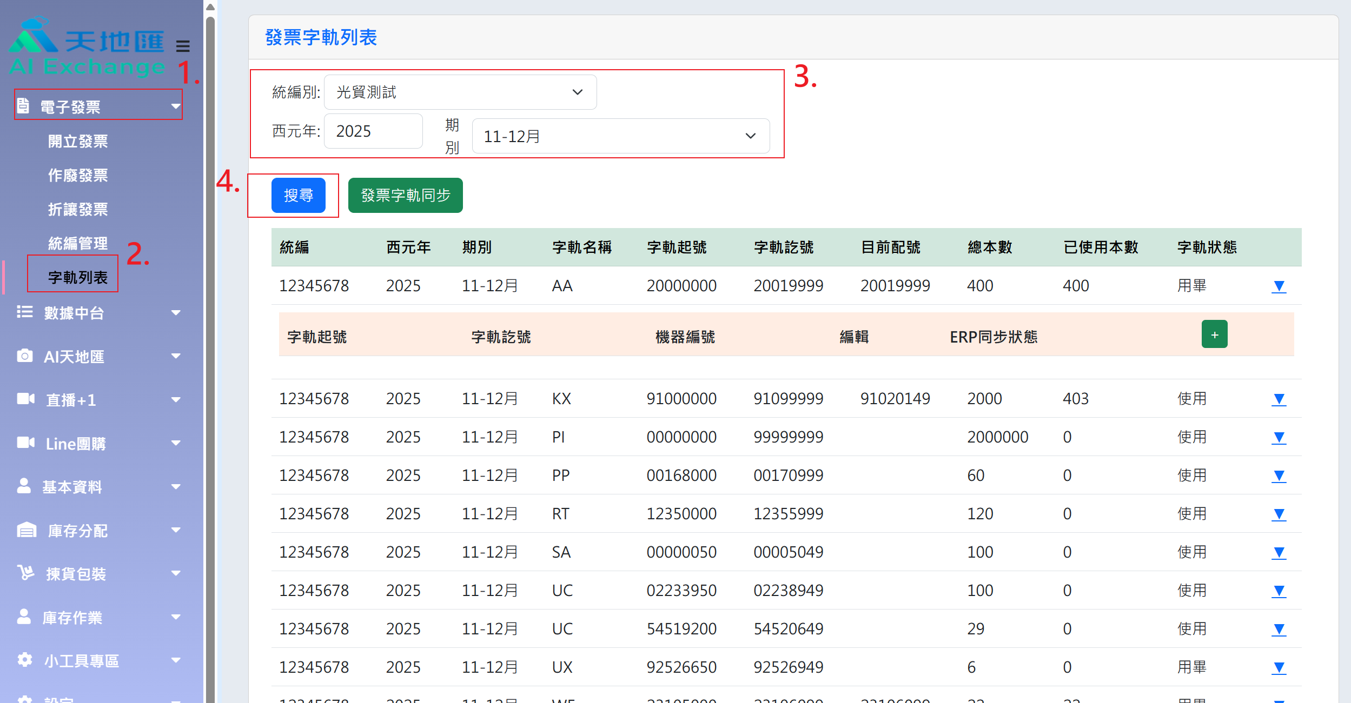Image resolution: width=1351 pixels, height=703 pixels.
Task: Collapse the AA row detail arrow
Action: click(1279, 286)
